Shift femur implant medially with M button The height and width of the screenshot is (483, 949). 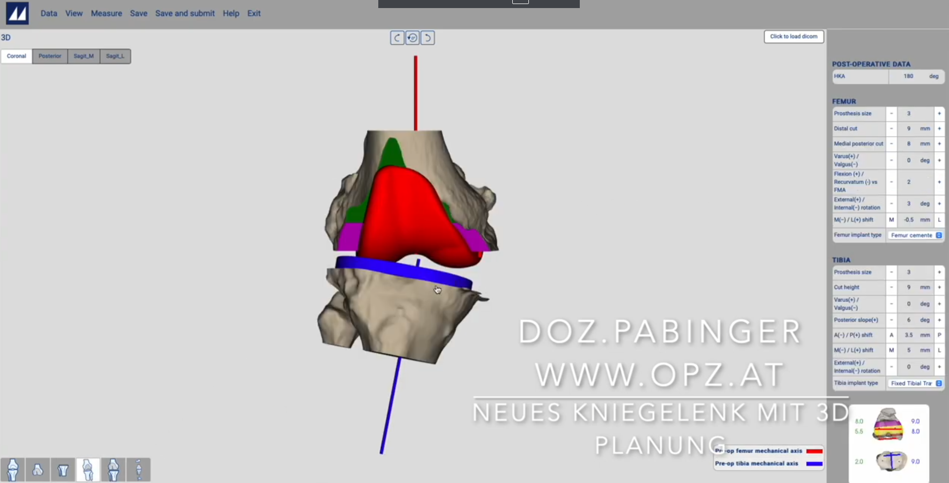click(892, 220)
